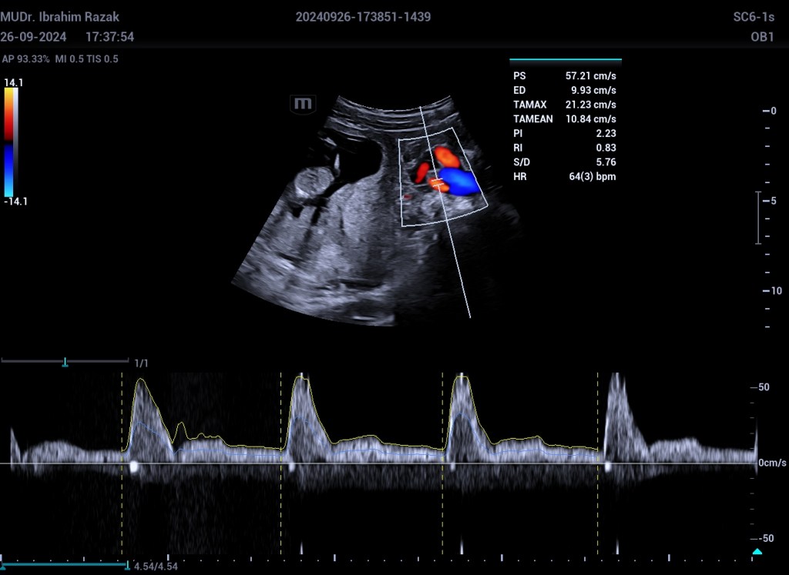The image size is (789, 575).
Task: Click the OB1 exam preset label
Action: [x=762, y=37]
